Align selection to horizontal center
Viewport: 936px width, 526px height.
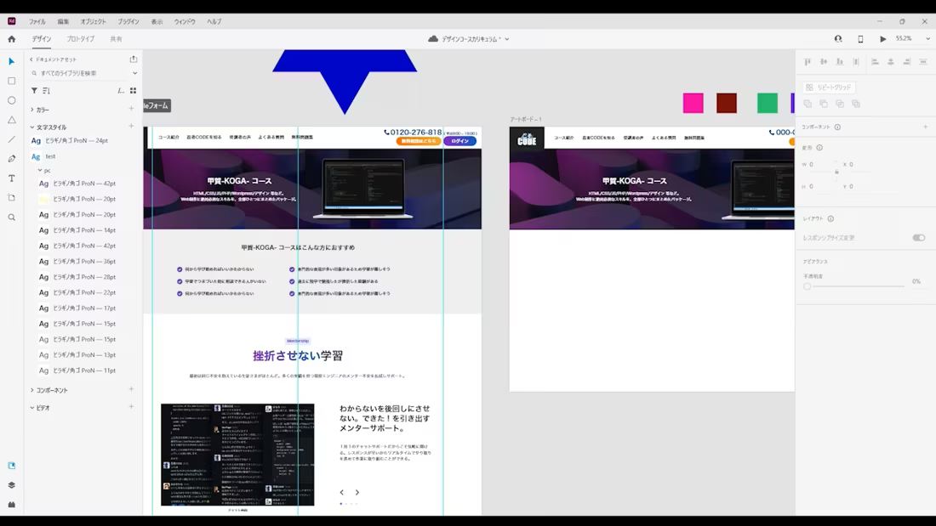(x=891, y=61)
